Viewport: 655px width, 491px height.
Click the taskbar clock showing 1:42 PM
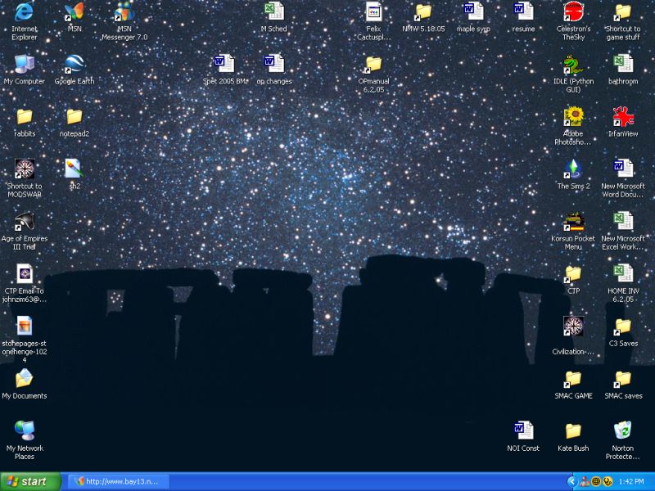(x=631, y=482)
